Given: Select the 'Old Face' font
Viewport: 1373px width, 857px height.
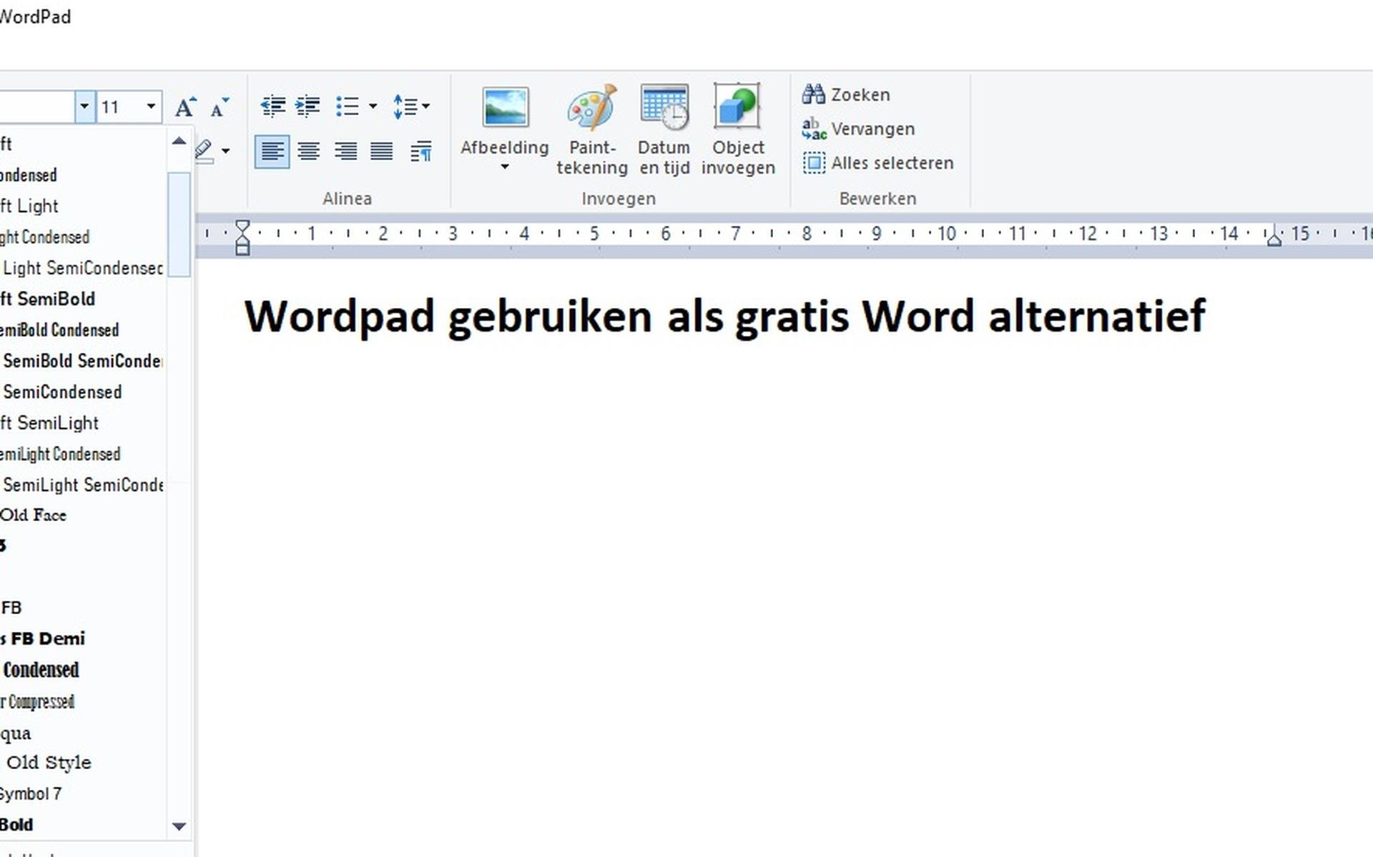Looking at the screenshot, I should click(x=83, y=515).
